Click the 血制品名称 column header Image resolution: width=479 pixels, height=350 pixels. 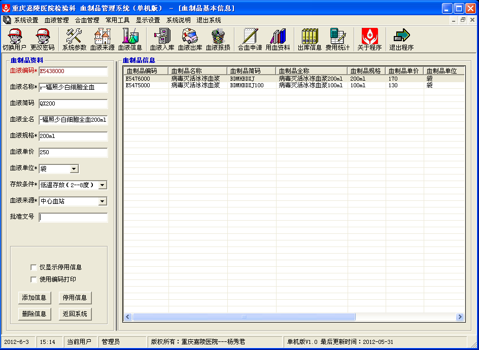pyautogui.click(x=198, y=71)
